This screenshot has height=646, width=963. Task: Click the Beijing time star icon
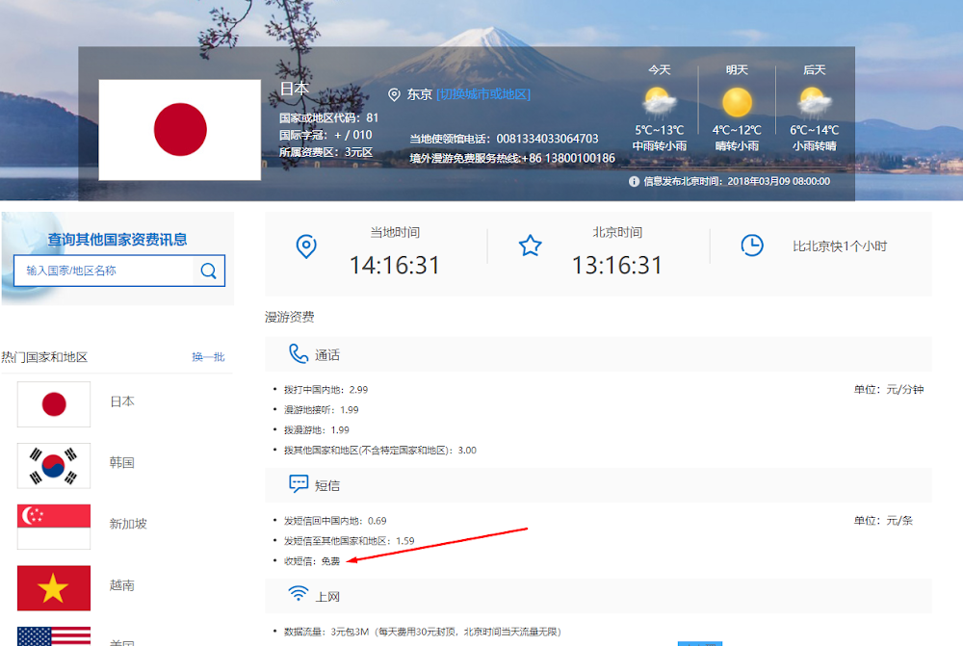coord(530,245)
